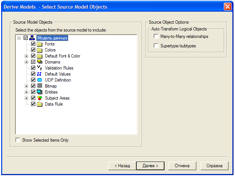The image size is (235, 177).
Task: Expand the Subject Areas node
Action: tap(26, 98)
